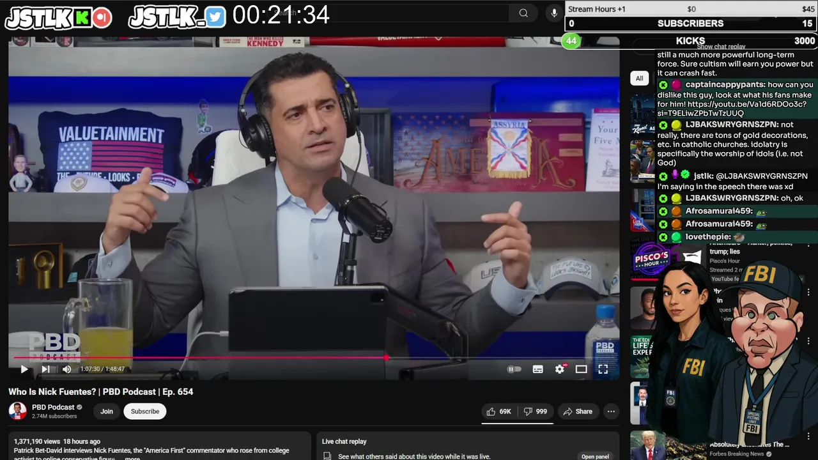The height and width of the screenshot is (460, 818).
Task: Select the All filter chip above recommendations
Action: click(639, 78)
